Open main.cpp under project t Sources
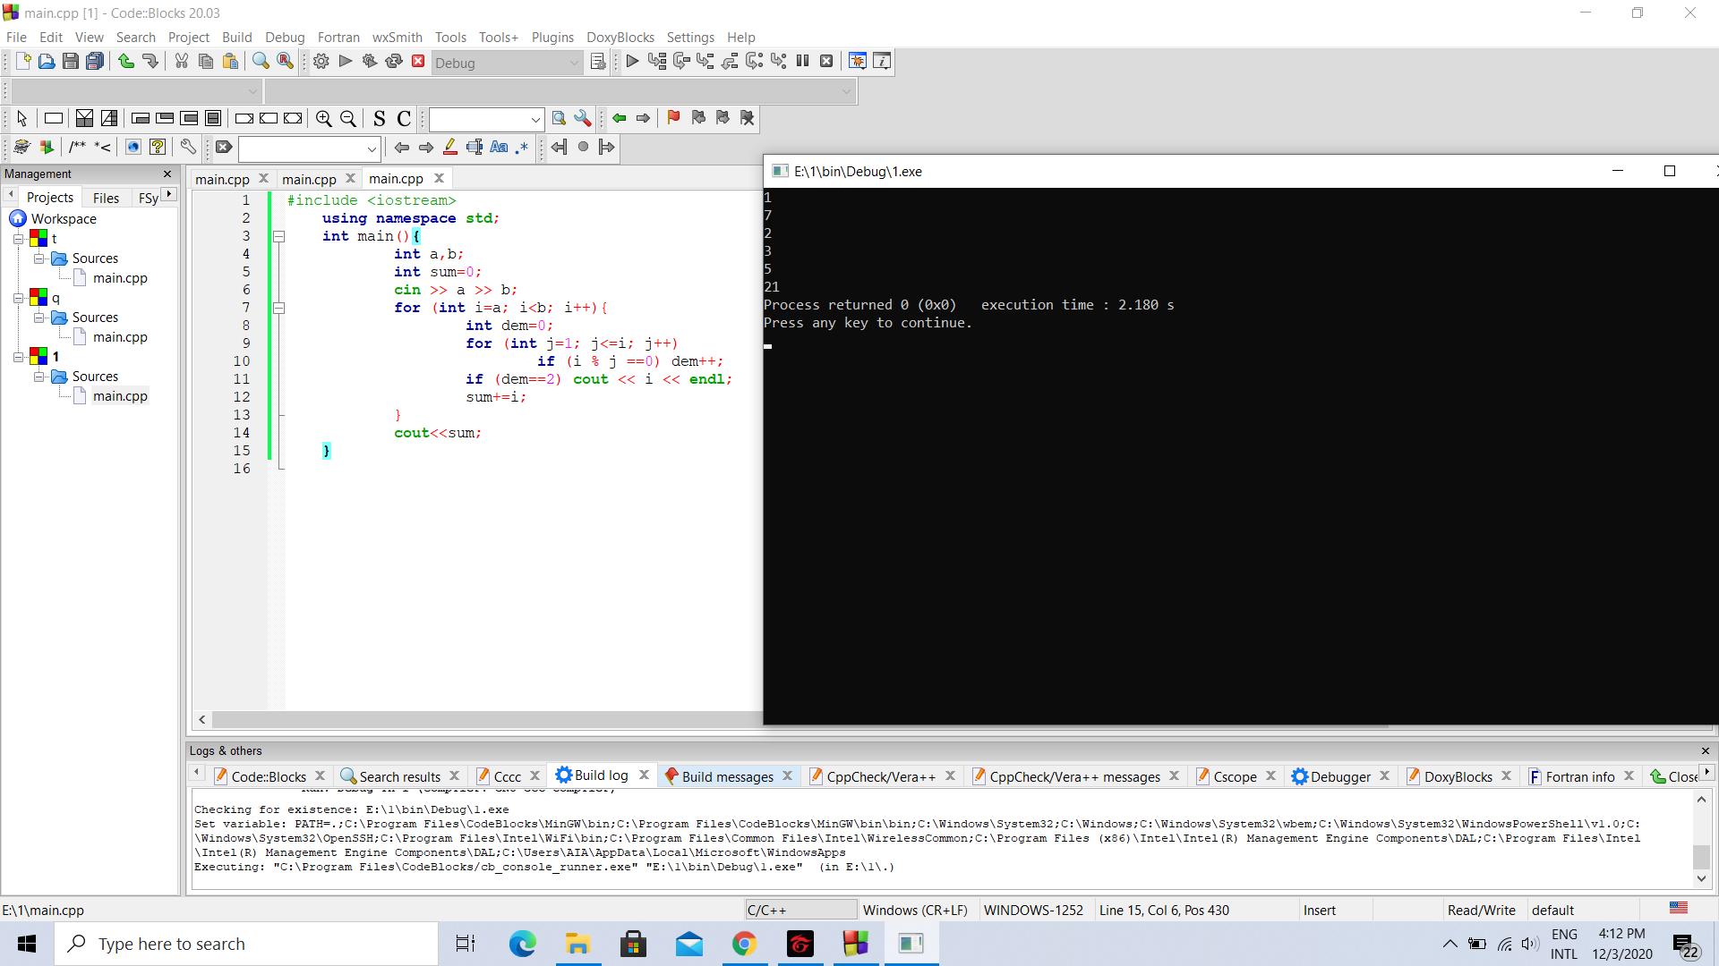Viewport: 1719px width, 966px height. tap(120, 278)
